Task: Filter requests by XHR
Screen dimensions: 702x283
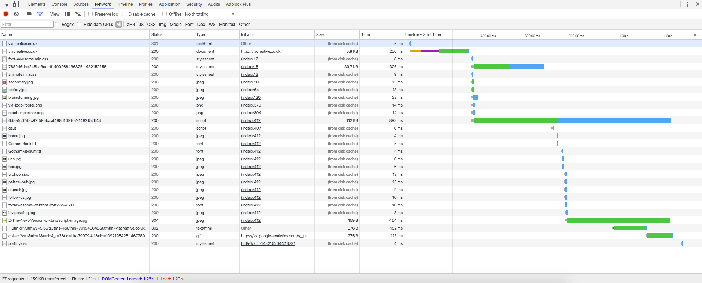Action: 131,25
